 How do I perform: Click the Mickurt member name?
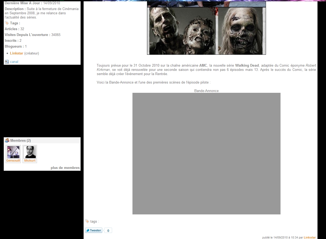tap(30, 160)
